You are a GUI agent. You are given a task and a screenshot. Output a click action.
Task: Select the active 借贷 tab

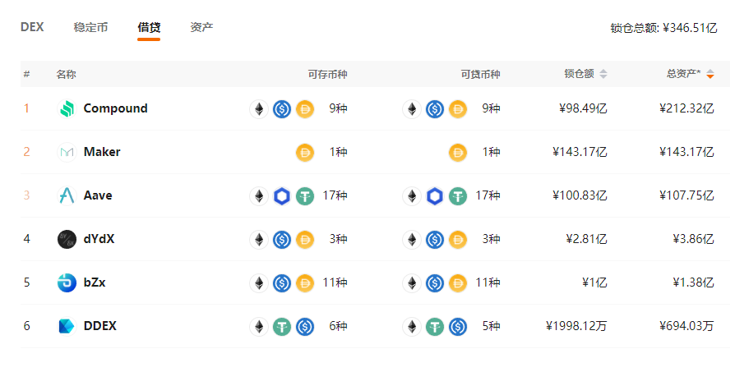[149, 27]
